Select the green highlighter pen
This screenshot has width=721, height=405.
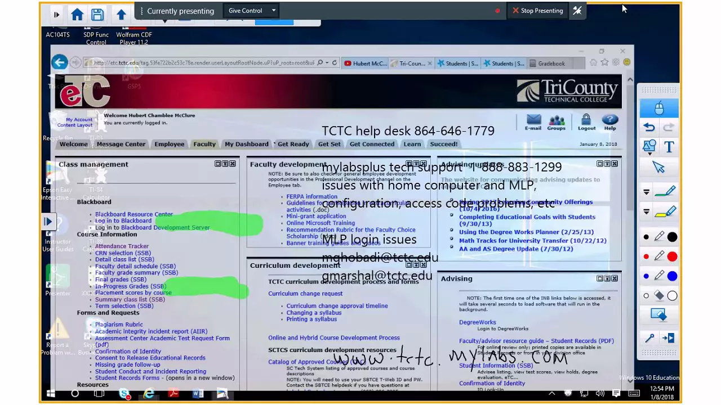tap(665, 192)
